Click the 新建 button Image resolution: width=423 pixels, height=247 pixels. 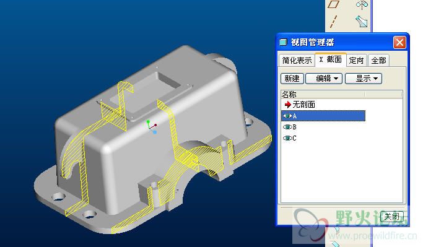tap(292, 79)
